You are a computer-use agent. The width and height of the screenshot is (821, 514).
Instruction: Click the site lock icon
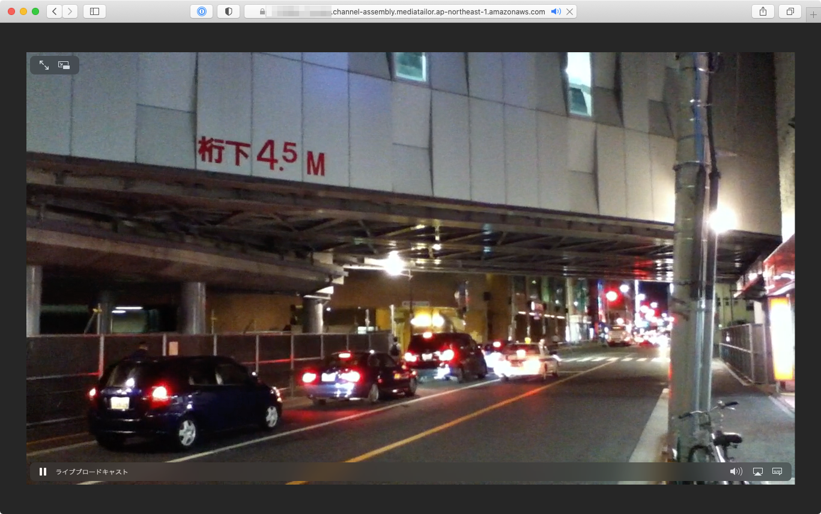click(x=262, y=11)
